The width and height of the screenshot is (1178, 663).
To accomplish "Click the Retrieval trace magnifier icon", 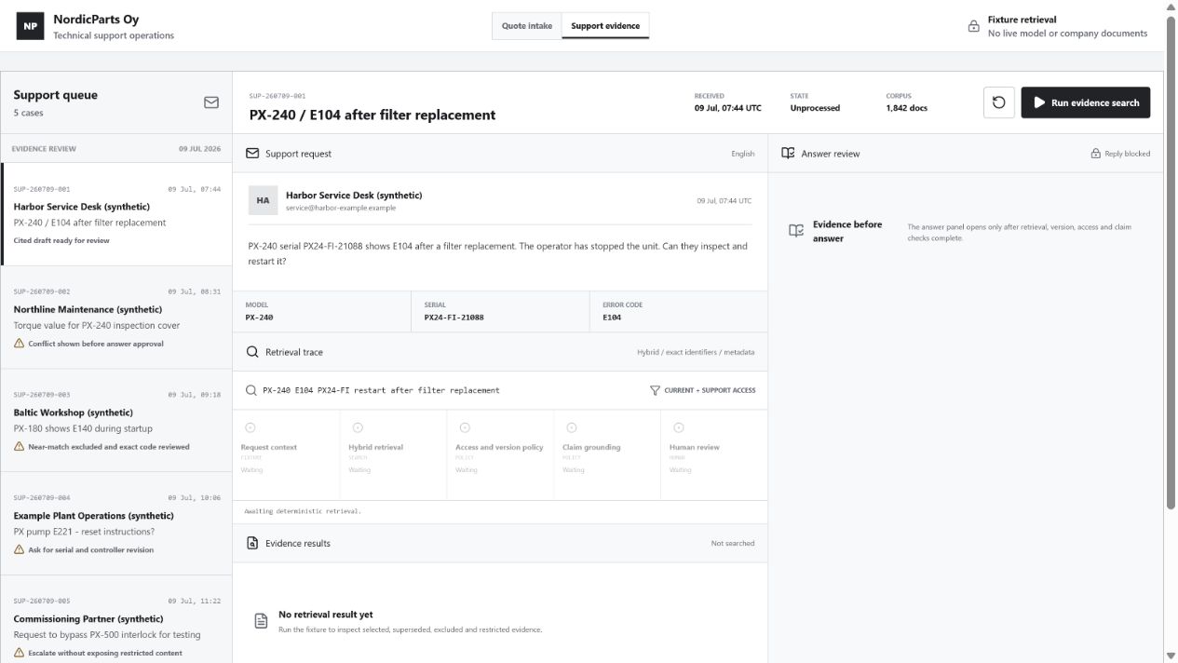I will (x=252, y=352).
